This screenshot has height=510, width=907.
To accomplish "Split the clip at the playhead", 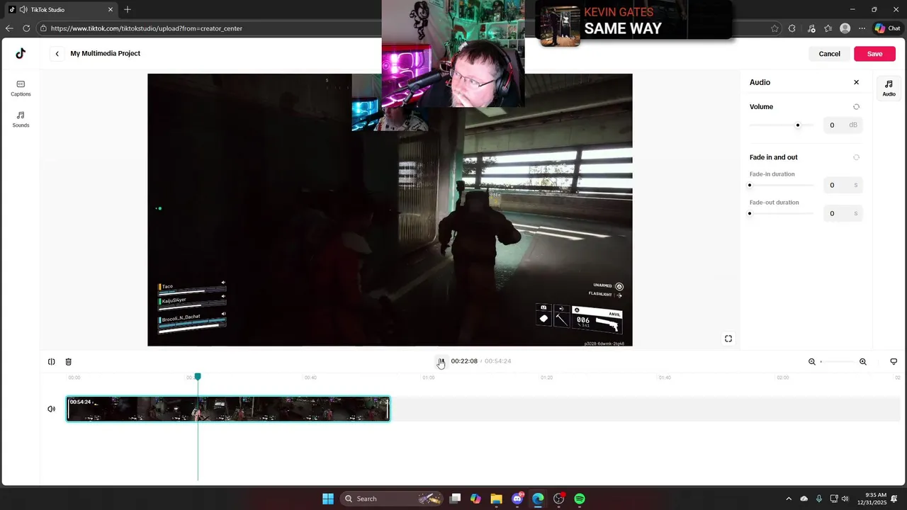I will [x=51, y=362].
